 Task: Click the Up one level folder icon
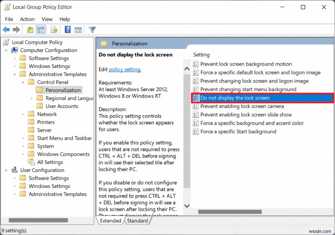(x=30, y=30)
